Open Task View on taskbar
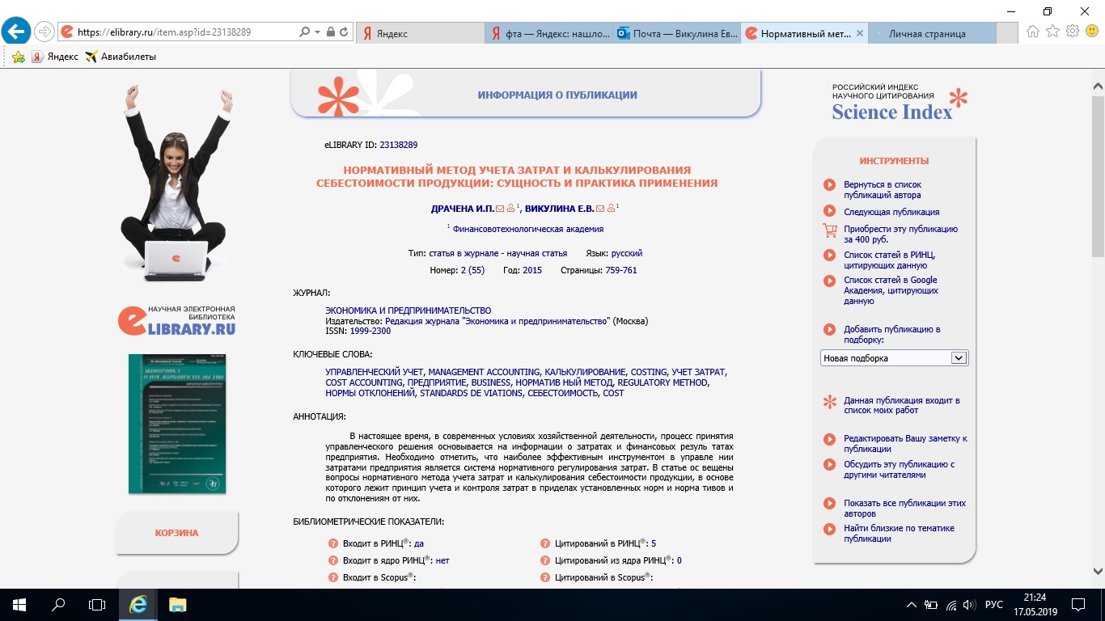 tap(97, 605)
